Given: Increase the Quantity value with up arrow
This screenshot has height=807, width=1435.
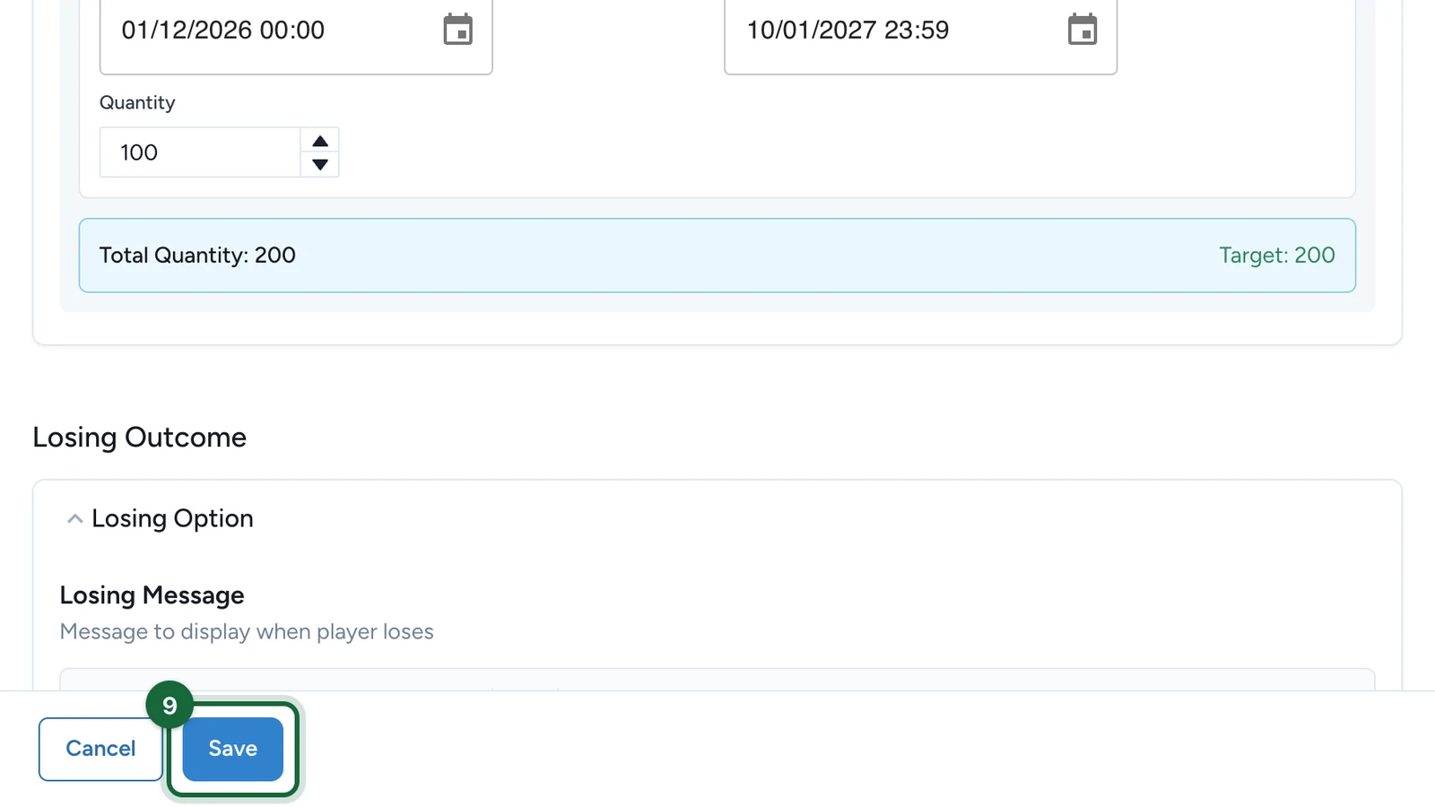Looking at the screenshot, I should click(x=320, y=141).
